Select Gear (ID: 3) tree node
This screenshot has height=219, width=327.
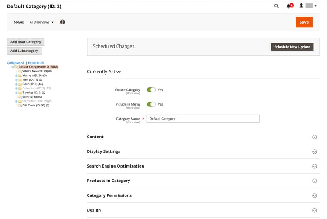coord(33,84)
